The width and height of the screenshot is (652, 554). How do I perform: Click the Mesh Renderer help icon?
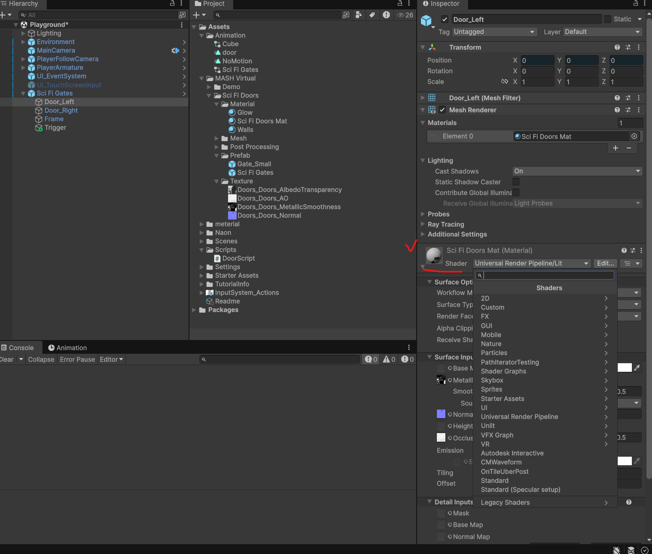point(617,110)
